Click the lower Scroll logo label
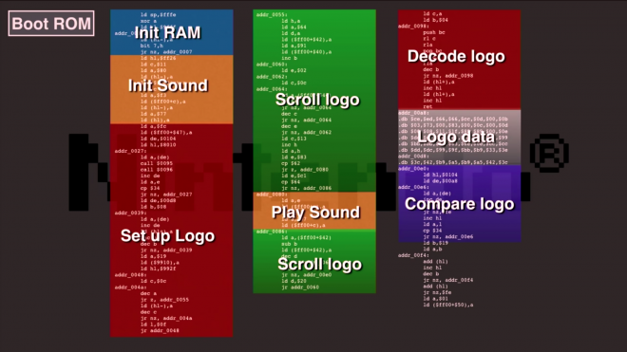Image resolution: width=627 pixels, height=352 pixels. (319, 264)
